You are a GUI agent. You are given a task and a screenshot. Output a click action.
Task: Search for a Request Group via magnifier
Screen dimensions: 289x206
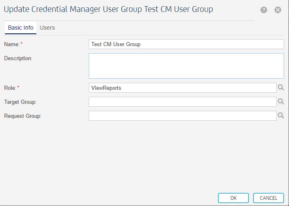click(281, 115)
